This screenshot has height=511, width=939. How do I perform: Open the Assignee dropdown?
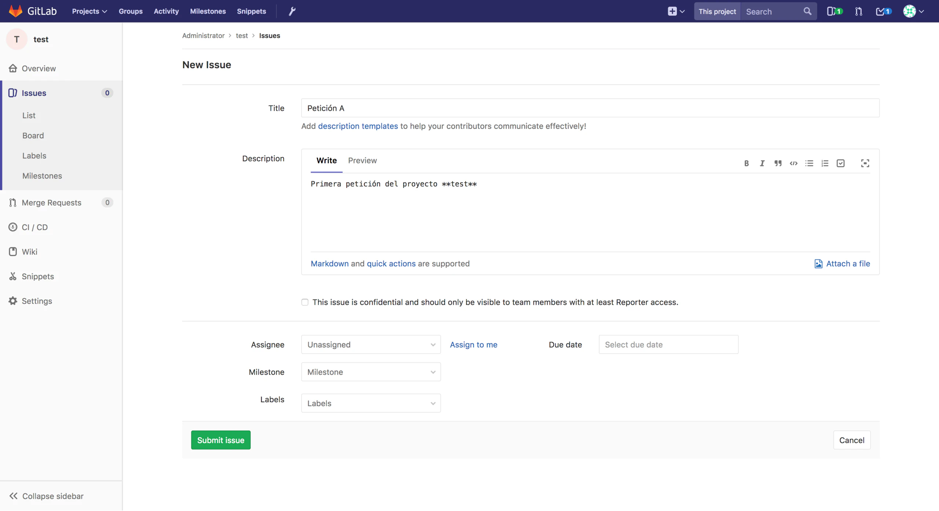(x=371, y=344)
